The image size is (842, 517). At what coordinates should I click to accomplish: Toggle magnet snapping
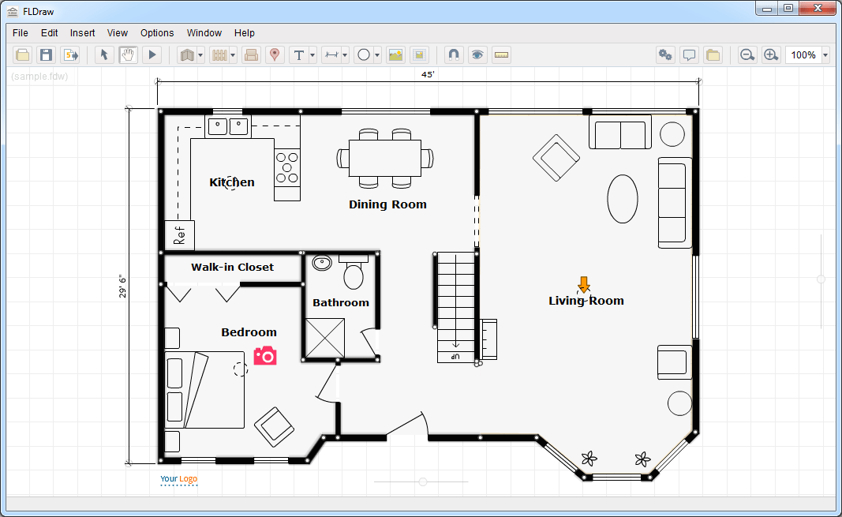(x=454, y=54)
